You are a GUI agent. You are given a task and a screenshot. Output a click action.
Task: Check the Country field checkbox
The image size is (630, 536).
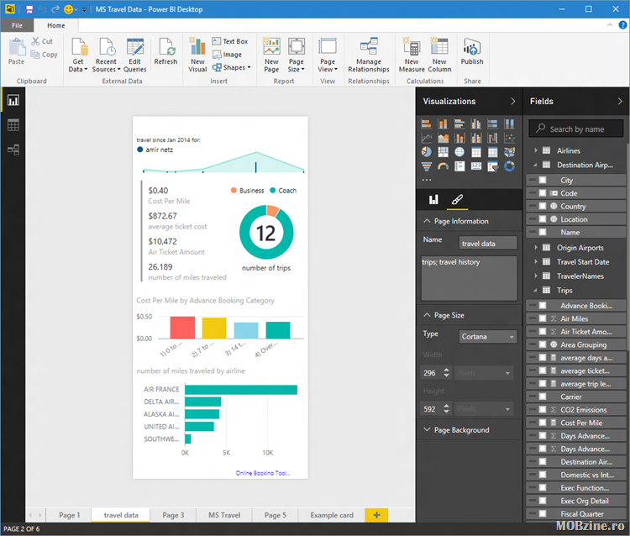(543, 206)
